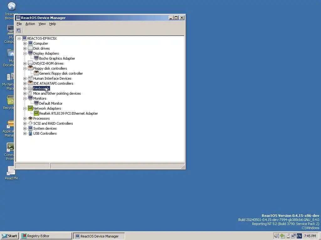
Task: Collapse the Display Adapters node
Action: [25, 53]
